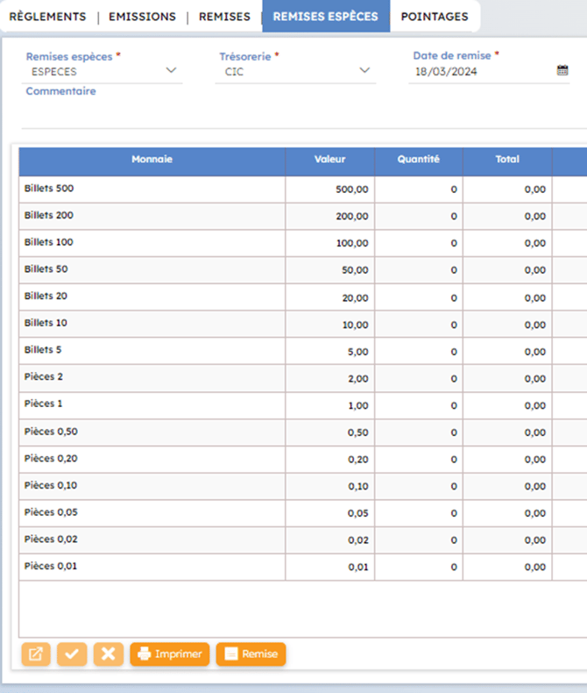
Task: Click the orange X cancel button
Action: 108,654
